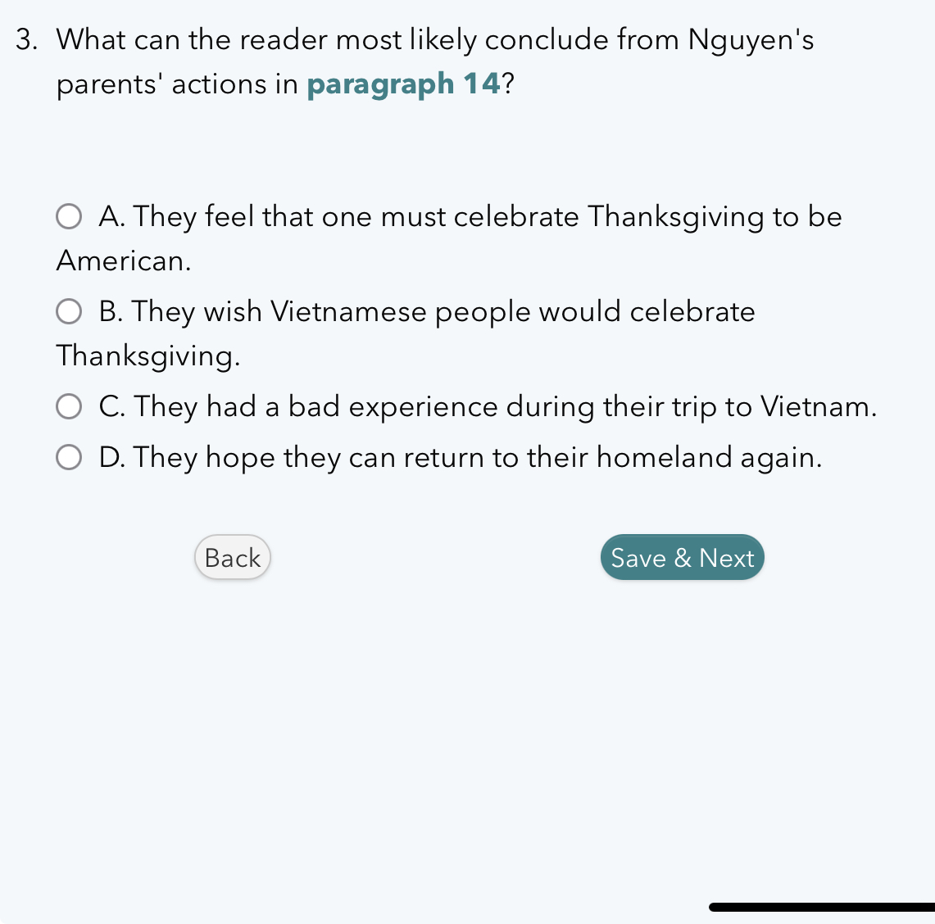The image size is (935, 924).
Task: Return to previous question using Back
Action: click(232, 557)
